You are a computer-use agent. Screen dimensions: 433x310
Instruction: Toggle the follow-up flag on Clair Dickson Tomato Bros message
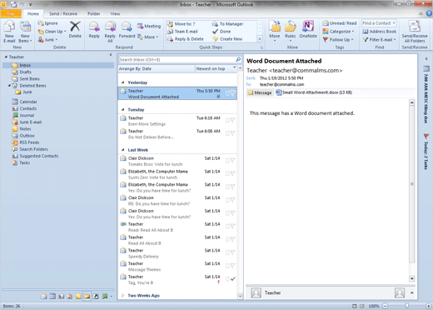[232, 160]
